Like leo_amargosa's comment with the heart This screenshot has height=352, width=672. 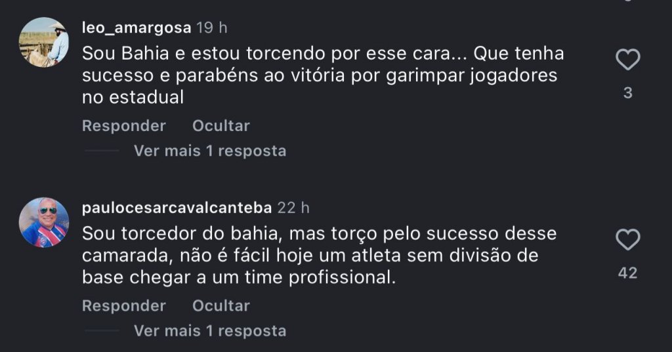(x=627, y=60)
